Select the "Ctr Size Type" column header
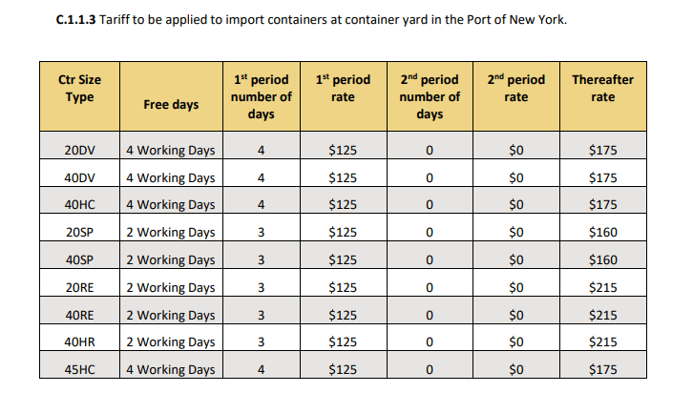Screen dimensions: 693x393 tap(80, 89)
